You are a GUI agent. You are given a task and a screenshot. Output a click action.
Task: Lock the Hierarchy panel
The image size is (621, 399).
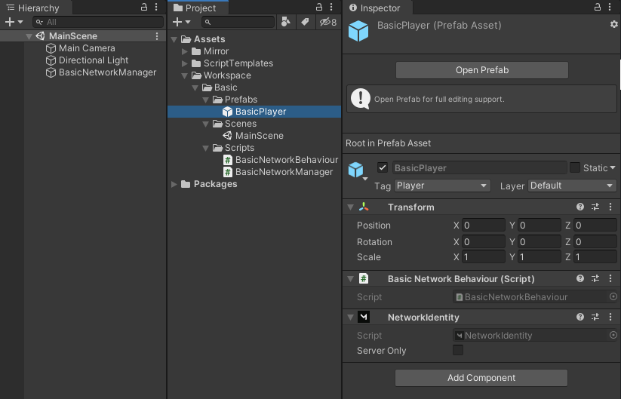click(x=144, y=7)
